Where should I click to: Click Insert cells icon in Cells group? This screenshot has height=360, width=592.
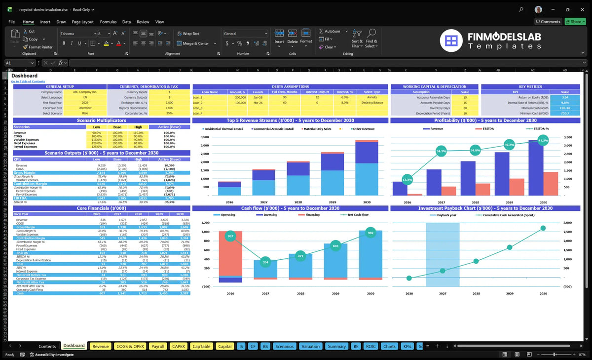point(279,33)
